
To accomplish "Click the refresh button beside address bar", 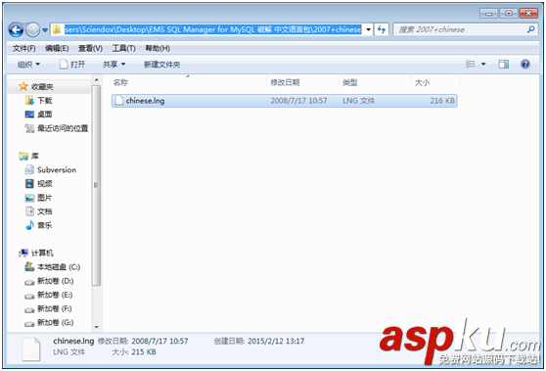I will [382, 29].
